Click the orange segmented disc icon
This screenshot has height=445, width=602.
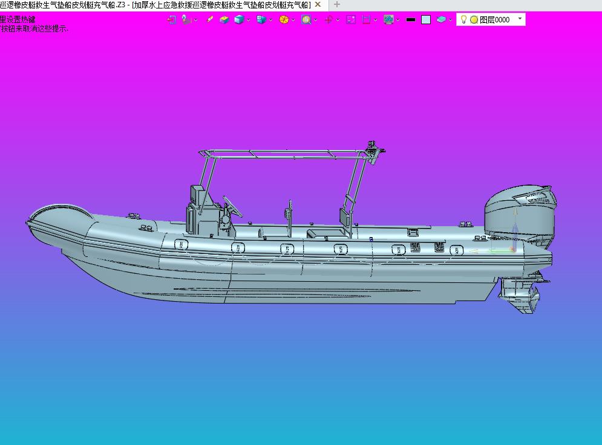coord(283,19)
